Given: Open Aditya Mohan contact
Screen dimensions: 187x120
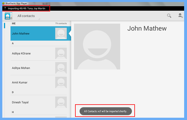Looking at the screenshot, I should tap(39, 68).
